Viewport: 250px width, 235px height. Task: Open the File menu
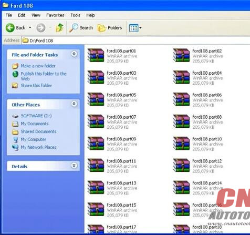click(9, 15)
